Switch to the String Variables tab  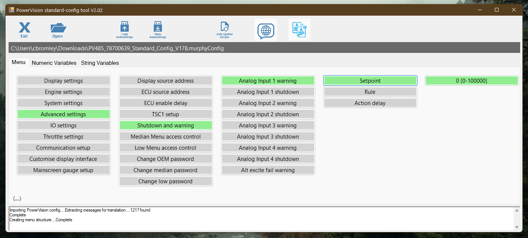(100, 63)
